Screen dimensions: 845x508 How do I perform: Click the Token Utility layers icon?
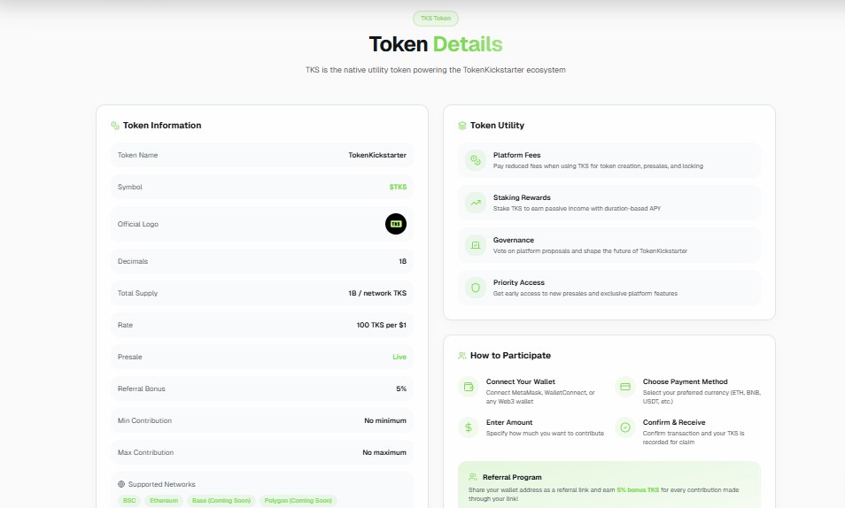[461, 126]
